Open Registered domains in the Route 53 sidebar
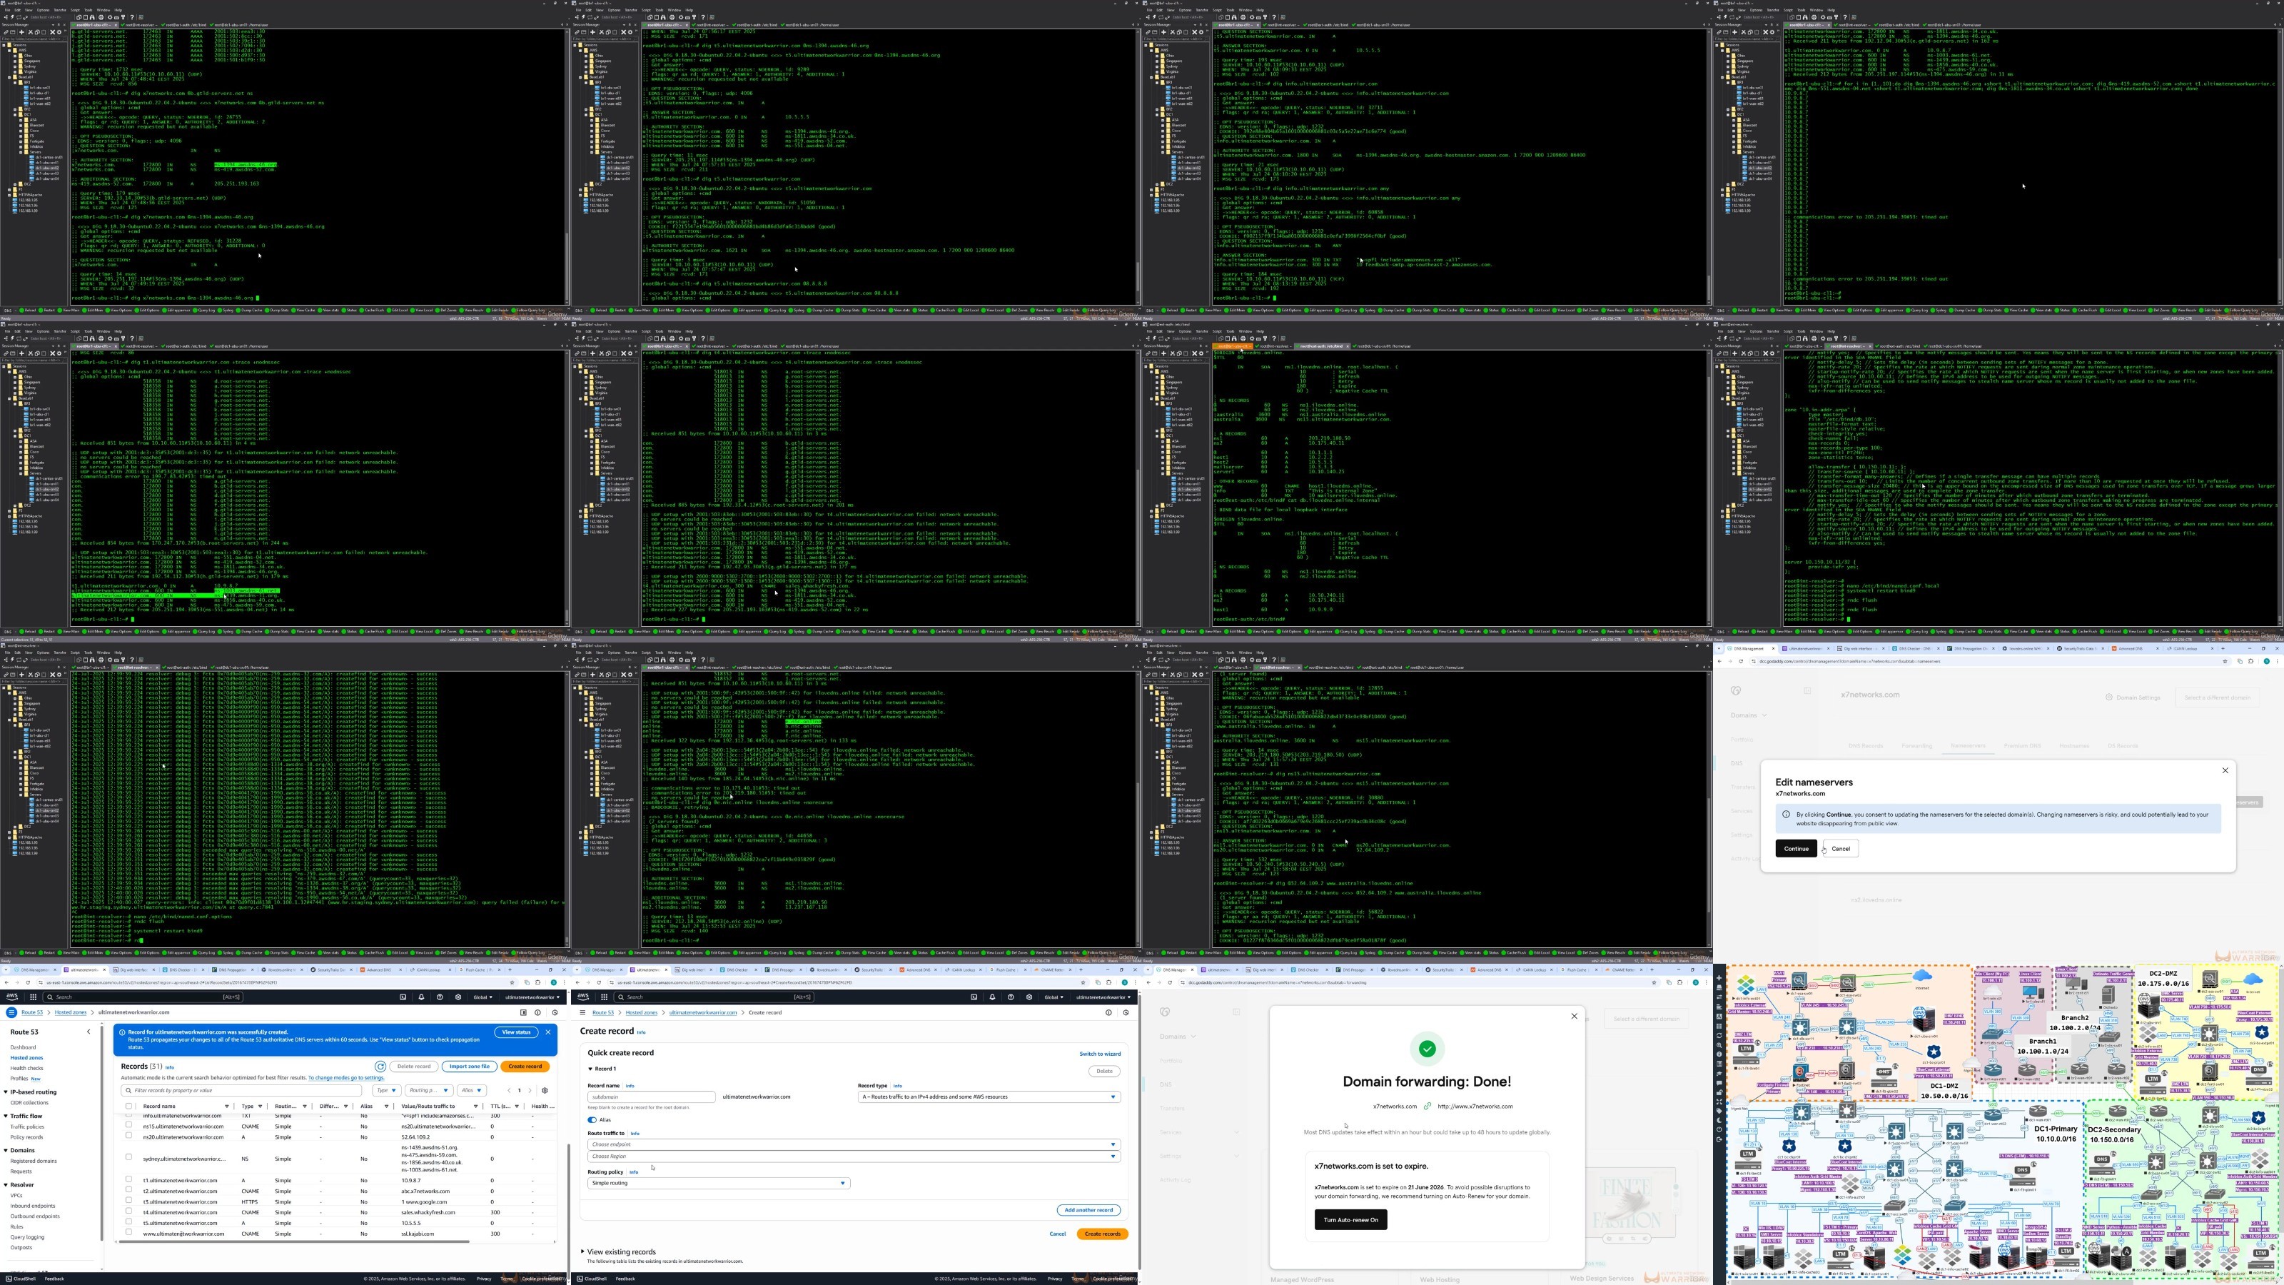The height and width of the screenshot is (1285, 2284). [x=34, y=1161]
